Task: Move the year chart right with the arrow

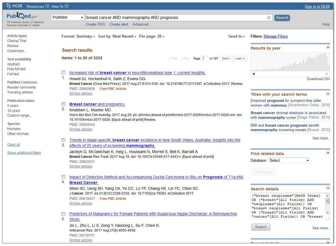Action: 327,74
